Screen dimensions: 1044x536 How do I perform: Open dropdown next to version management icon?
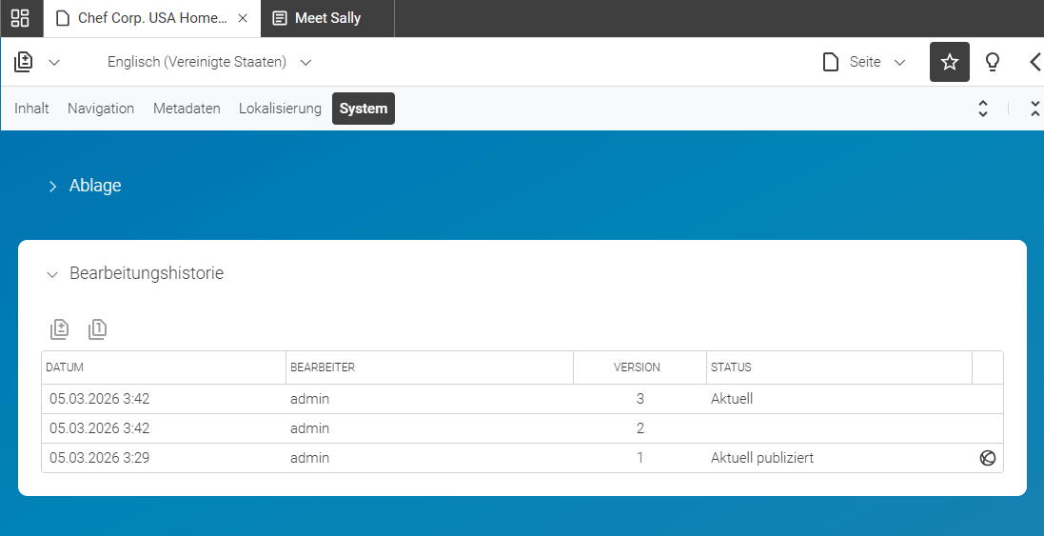pos(55,63)
